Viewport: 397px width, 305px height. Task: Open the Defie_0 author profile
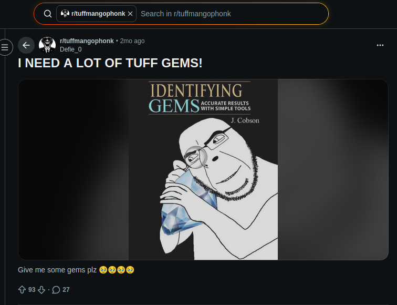(x=71, y=49)
